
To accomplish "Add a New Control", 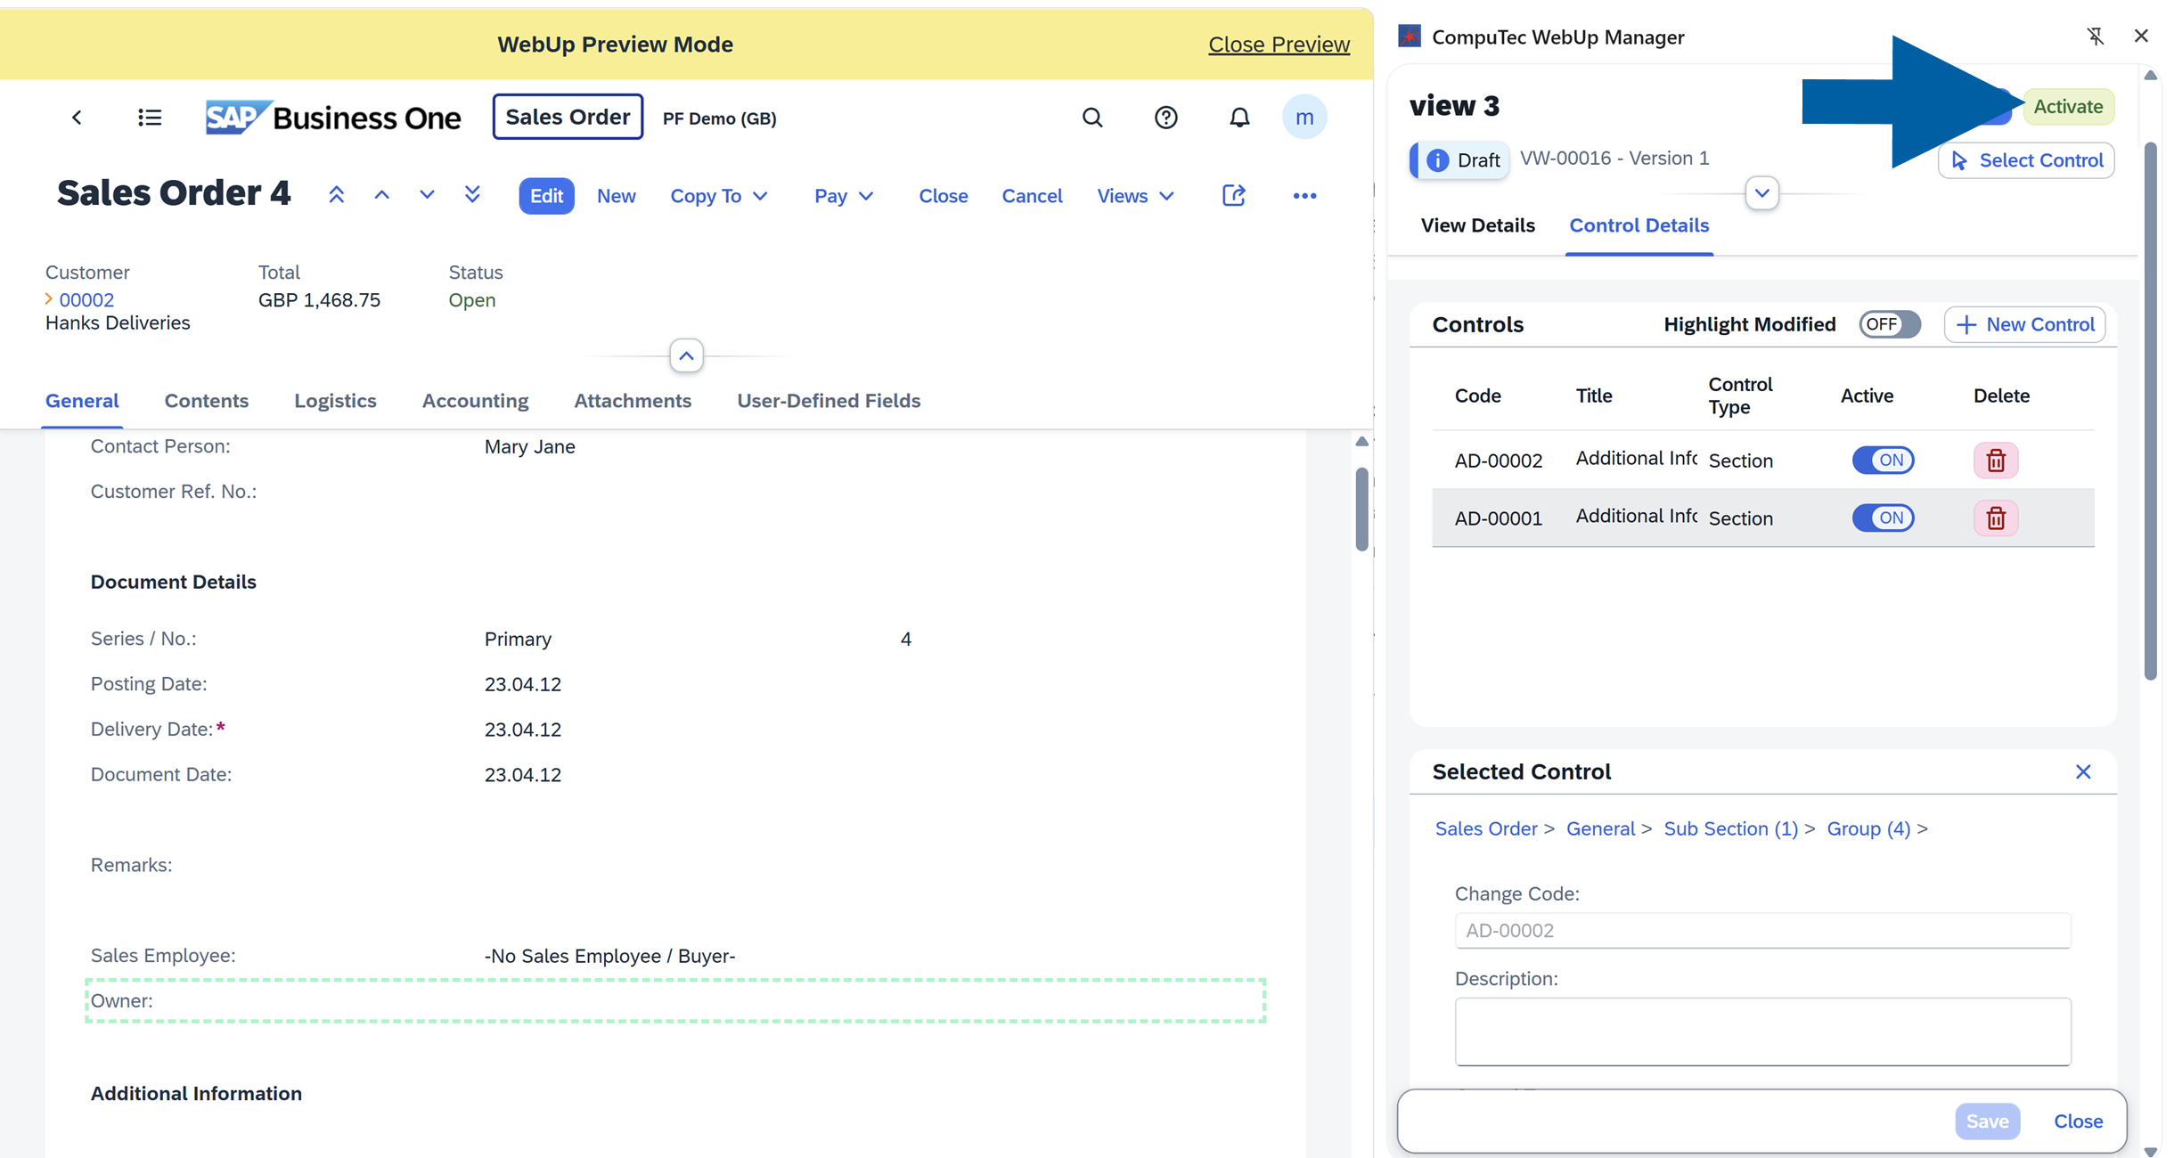I will tap(2024, 324).
